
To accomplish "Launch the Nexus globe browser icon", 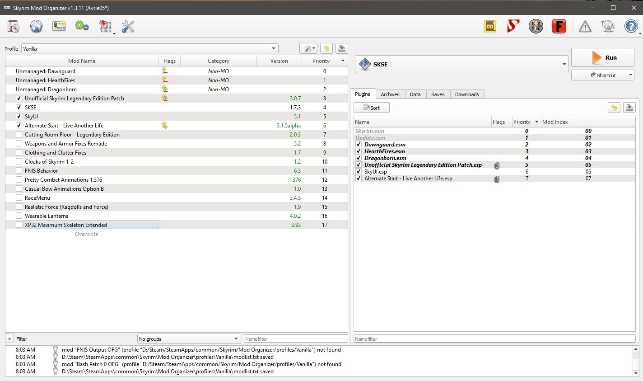I will 37,27.
